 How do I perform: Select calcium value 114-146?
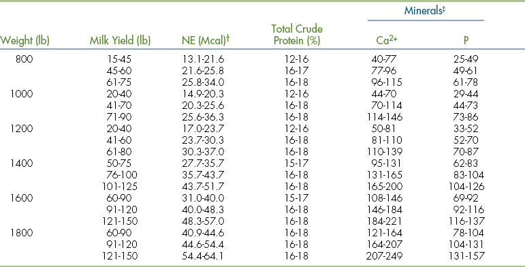[384, 117]
